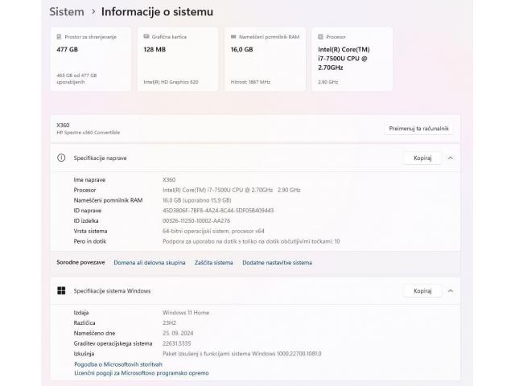
Task: Select the 16,0 GB (uporabno 15,9 GB) value
Action: tap(197, 200)
